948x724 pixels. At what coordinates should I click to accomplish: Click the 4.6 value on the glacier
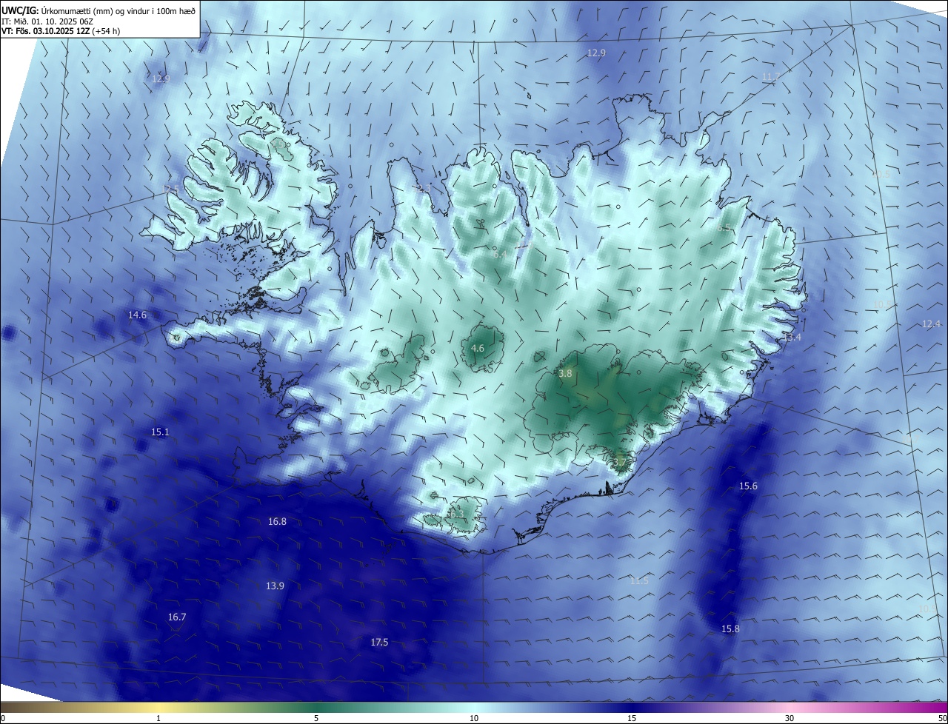tap(478, 349)
